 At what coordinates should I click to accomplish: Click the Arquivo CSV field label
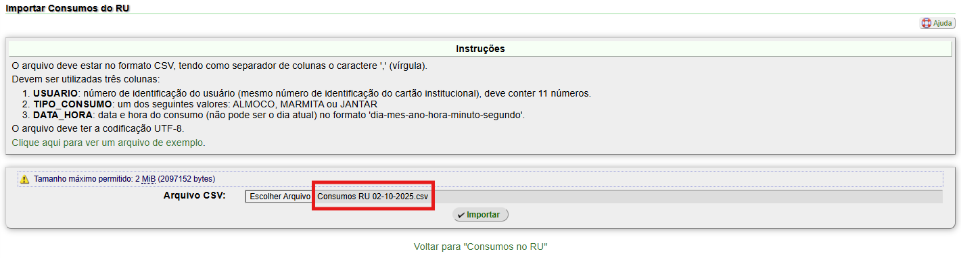(x=194, y=196)
